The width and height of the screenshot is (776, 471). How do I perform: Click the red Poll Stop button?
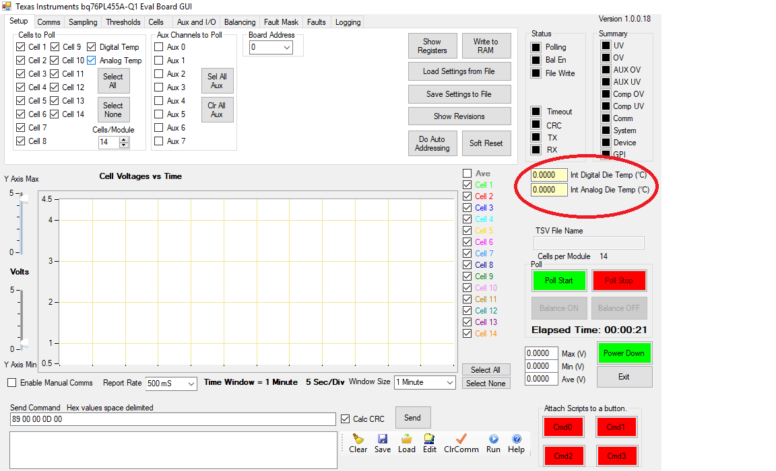(x=618, y=281)
